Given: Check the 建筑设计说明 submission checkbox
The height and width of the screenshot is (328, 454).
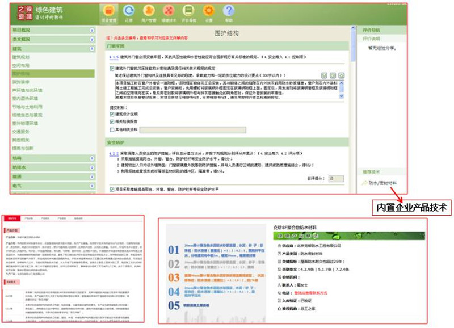Looking at the screenshot, I should click(x=111, y=113).
